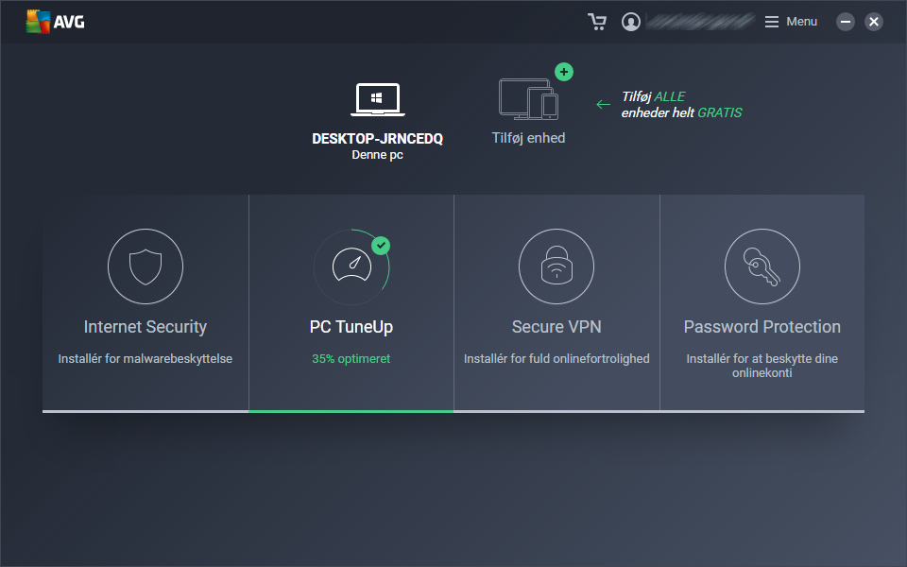Click the DESKTOP-JRNCEDQ device name
This screenshot has width=907, height=567.
[x=377, y=139]
